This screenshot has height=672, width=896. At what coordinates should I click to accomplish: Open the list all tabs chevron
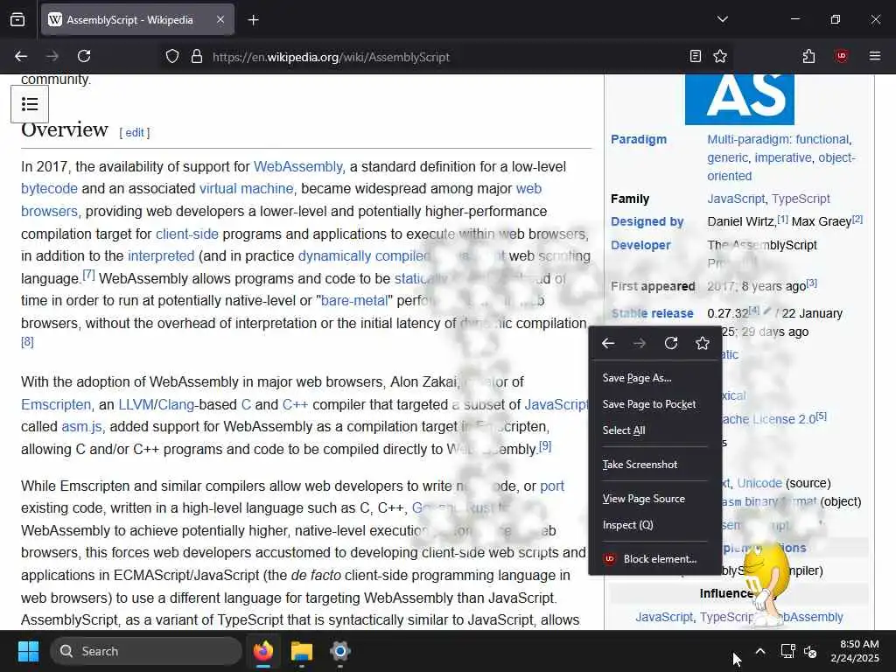[722, 19]
